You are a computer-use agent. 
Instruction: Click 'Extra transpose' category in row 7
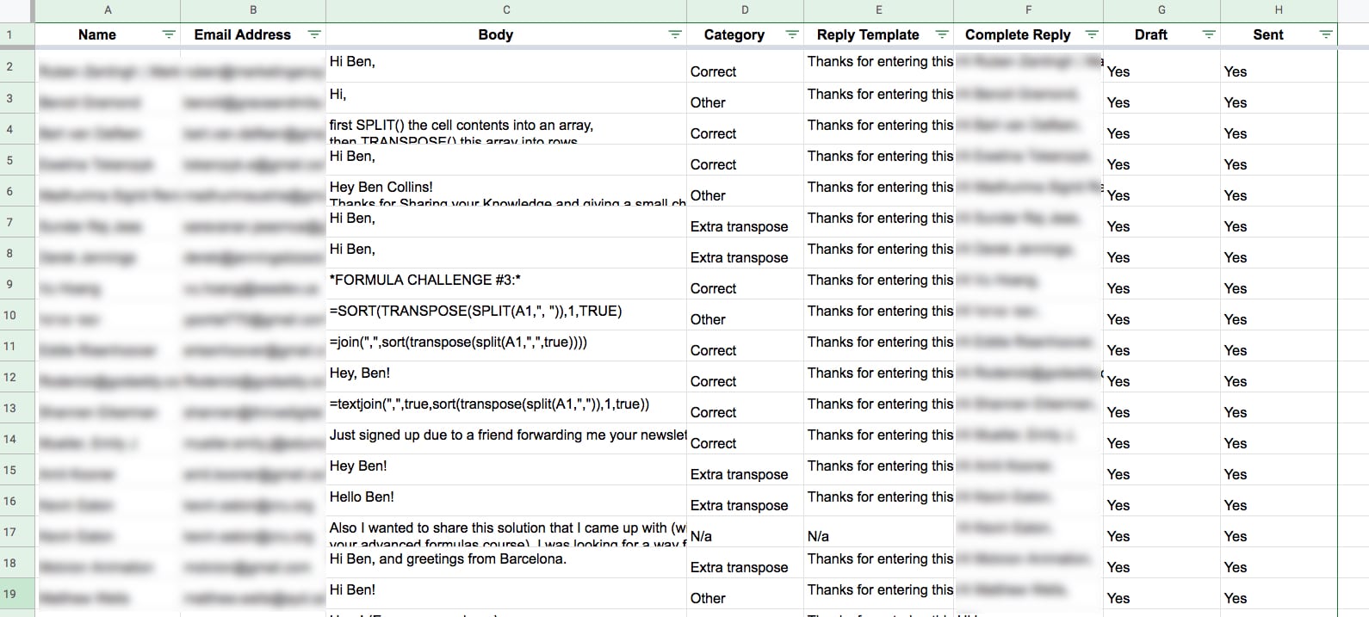[x=745, y=222]
